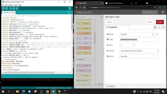Open the Chrome three-dot menu
This screenshot has height=94, width=167.
(164, 8)
